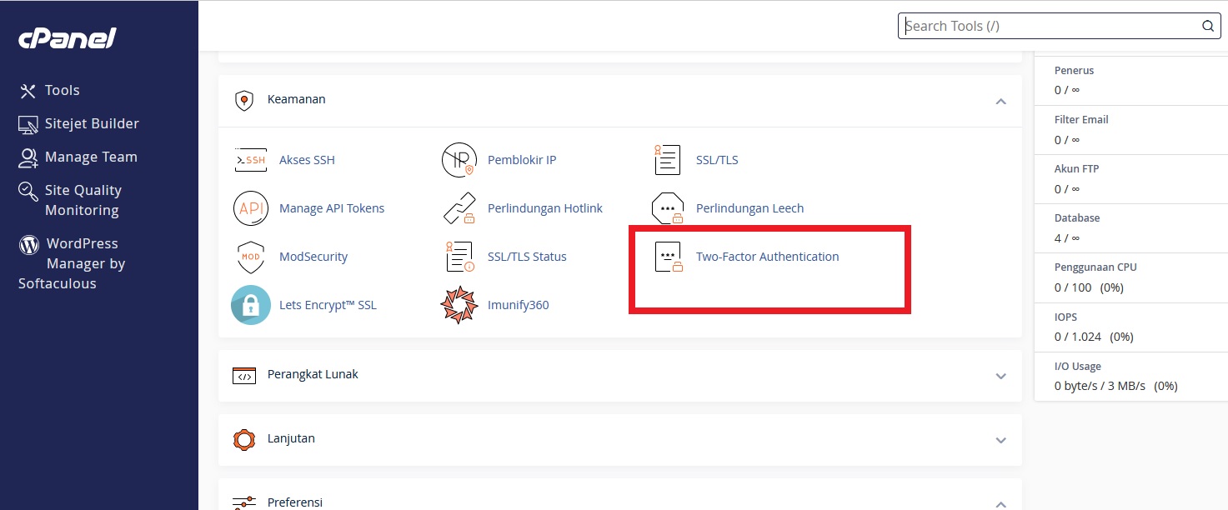Viewport: 1228px width, 510px height.
Task: Open Sitejet Builder sidebar icon
Action: coord(28,124)
